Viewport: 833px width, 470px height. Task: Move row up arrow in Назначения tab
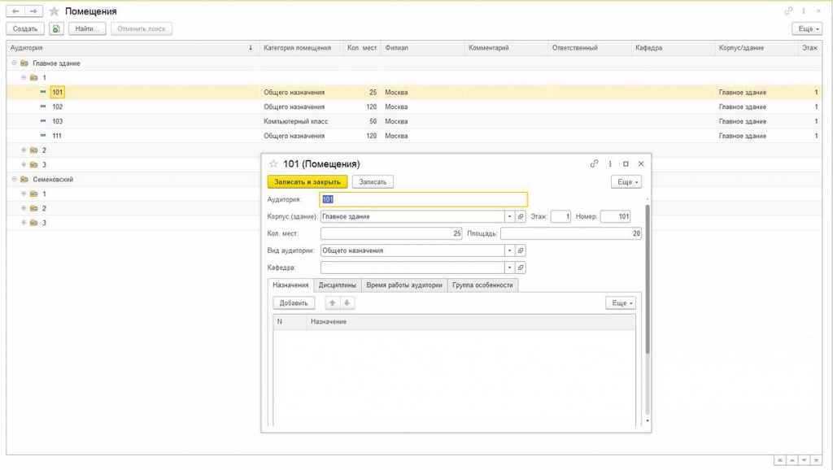pyautogui.click(x=332, y=303)
